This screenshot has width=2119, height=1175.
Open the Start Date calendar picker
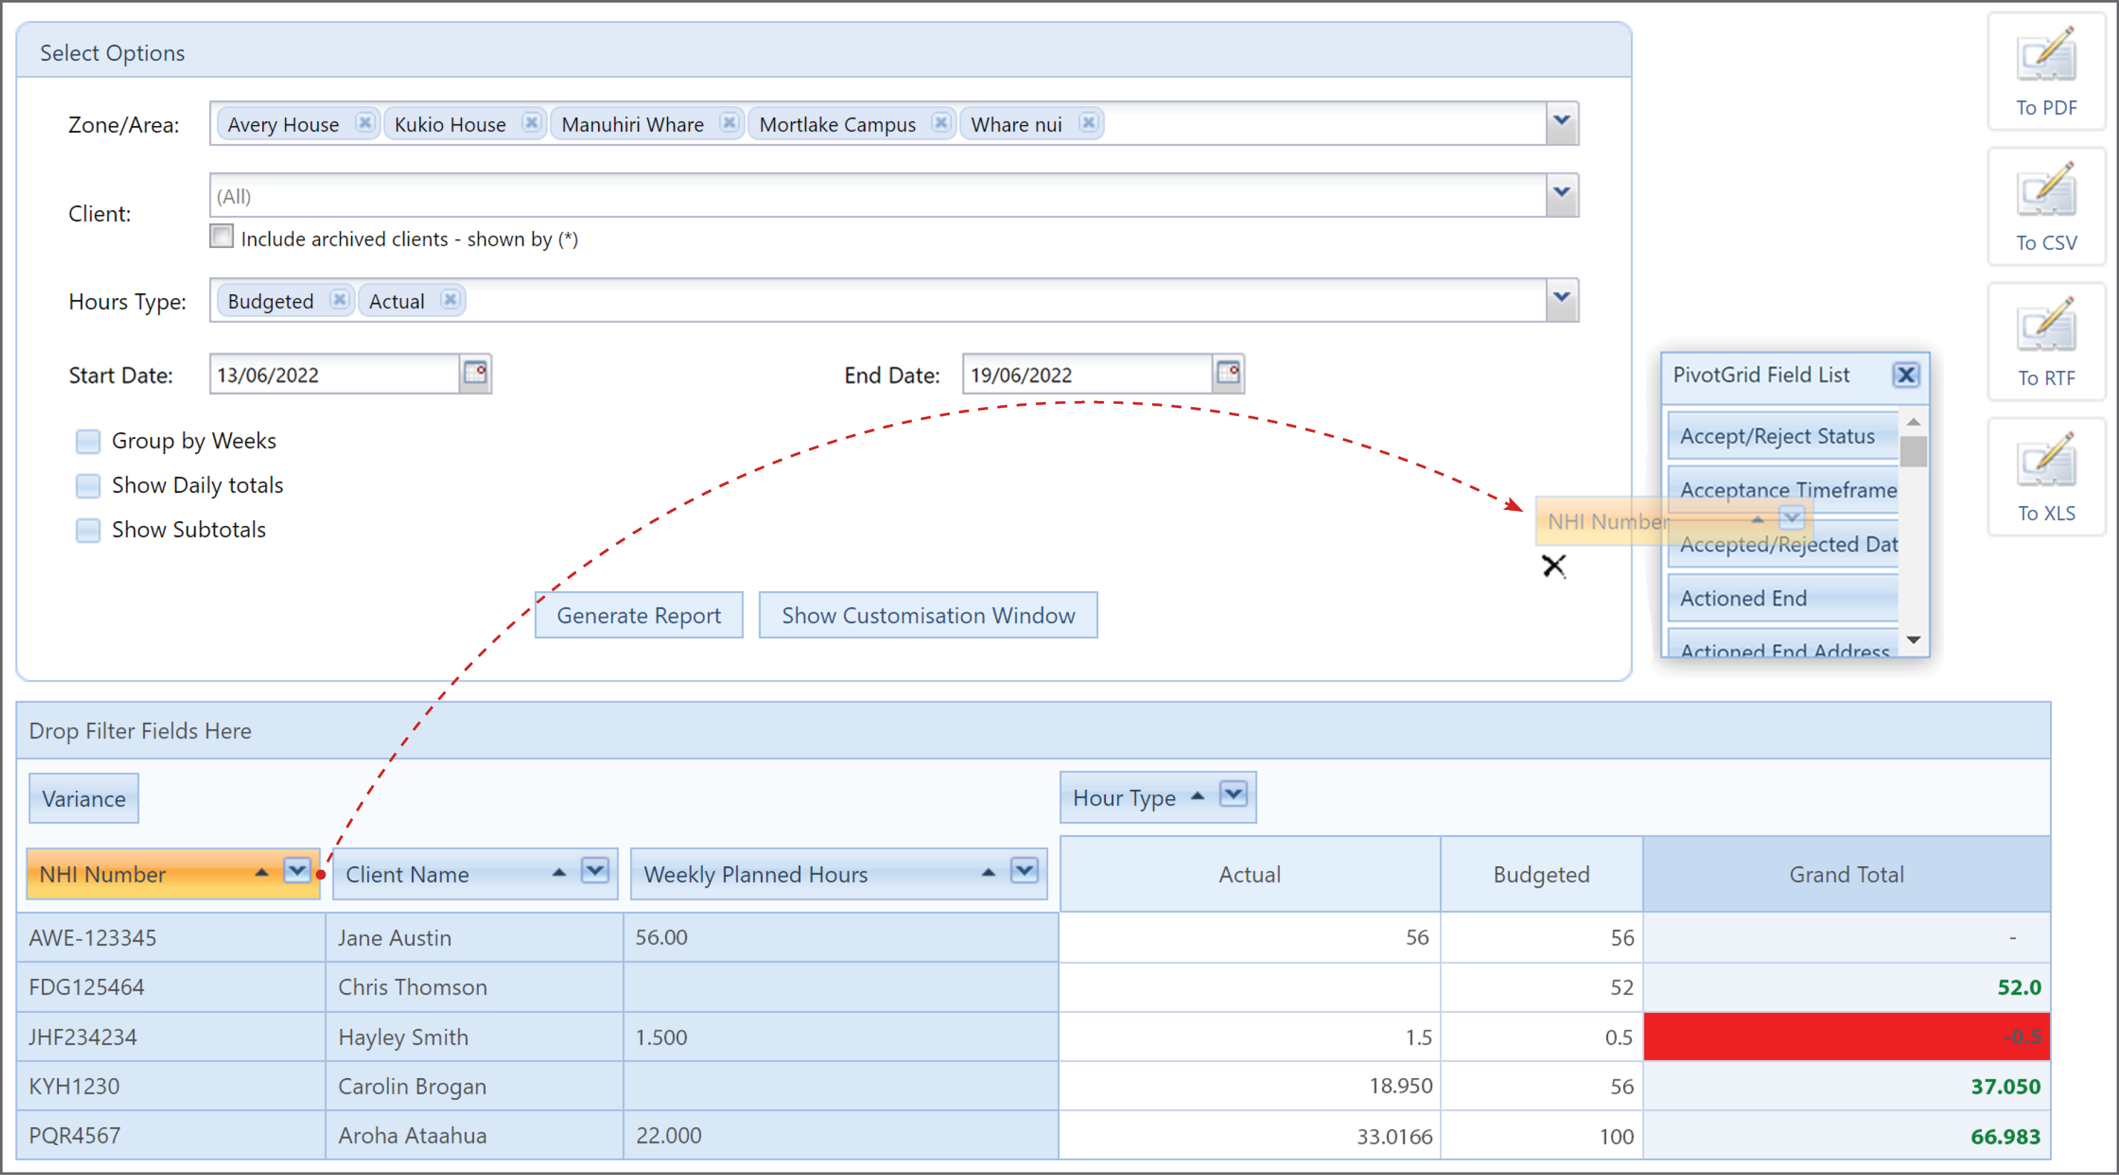click(x=475, y=374)
